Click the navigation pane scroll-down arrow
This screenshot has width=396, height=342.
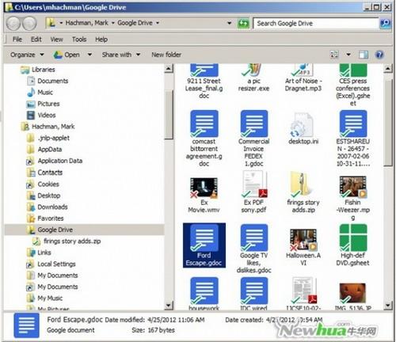point(169,306)
